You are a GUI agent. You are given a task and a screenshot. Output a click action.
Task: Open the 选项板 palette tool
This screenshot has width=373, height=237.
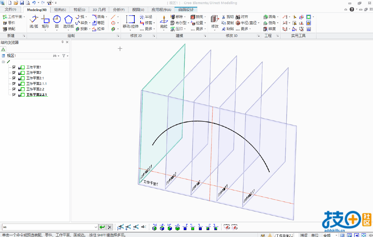[68, 22]
